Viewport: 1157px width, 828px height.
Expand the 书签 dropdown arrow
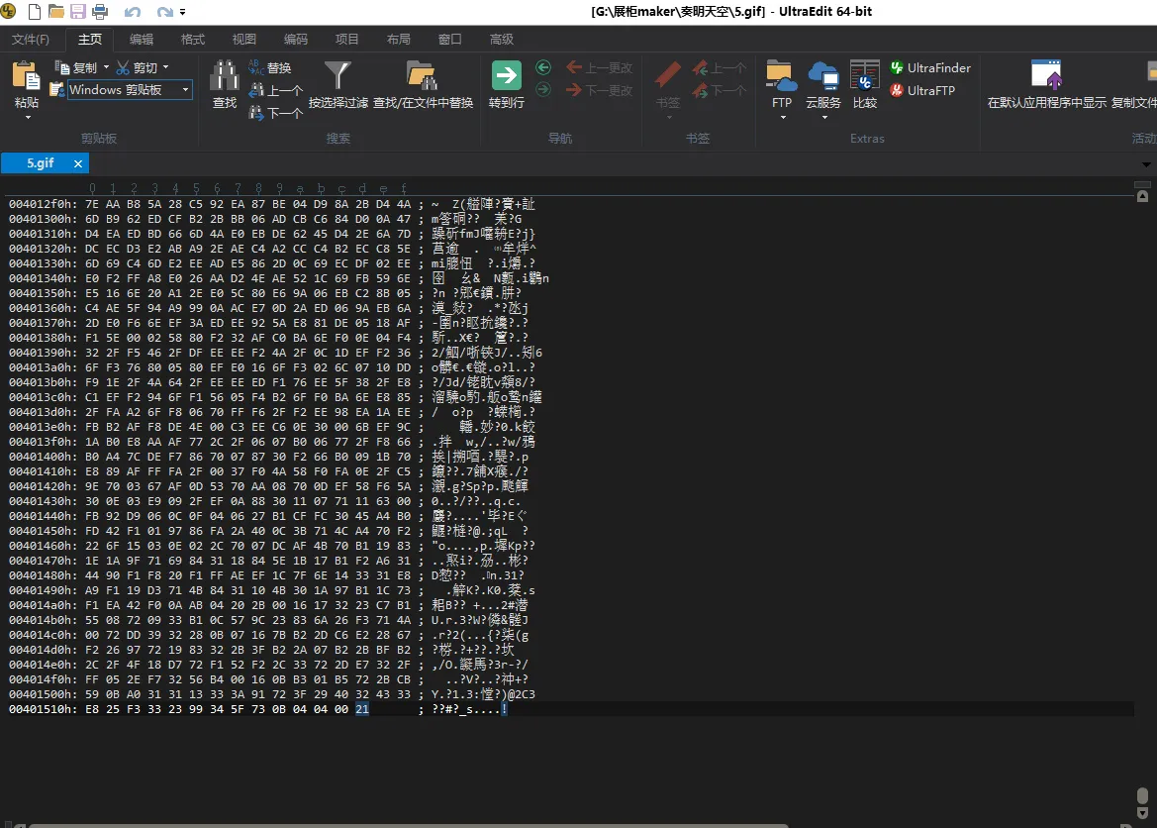coord(668,117)
